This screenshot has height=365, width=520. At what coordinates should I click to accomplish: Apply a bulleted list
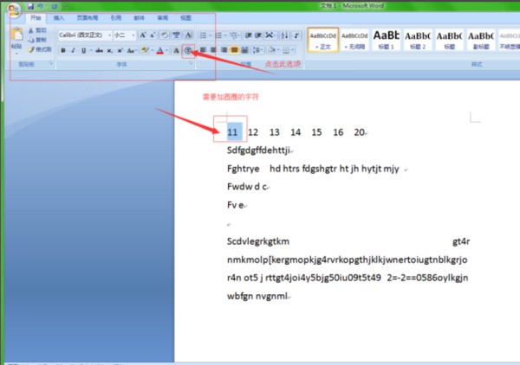pos(205,35)
